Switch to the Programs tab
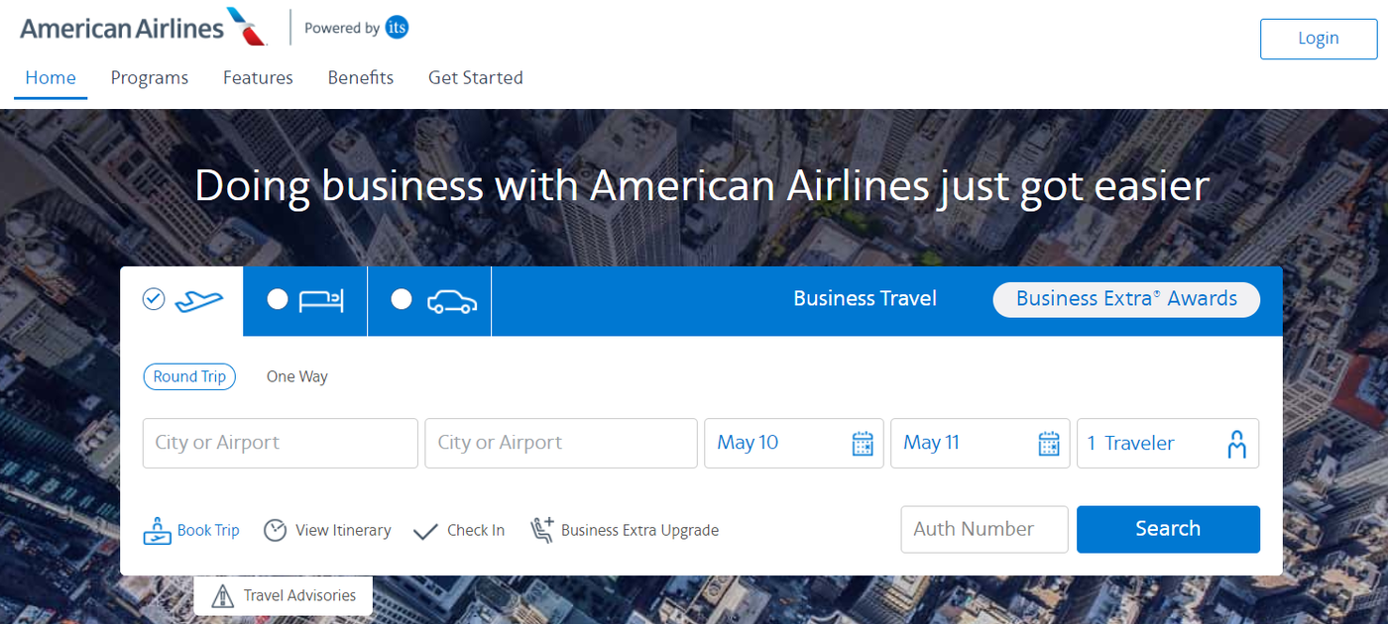The image size is (1388, 624). 149,77
